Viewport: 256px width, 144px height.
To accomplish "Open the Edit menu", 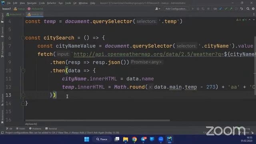I will pos(15,3).
